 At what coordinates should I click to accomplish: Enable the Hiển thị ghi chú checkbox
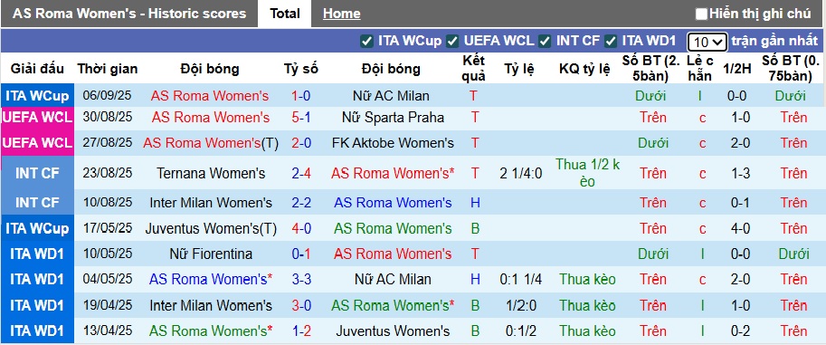click(x=701, y=14)
